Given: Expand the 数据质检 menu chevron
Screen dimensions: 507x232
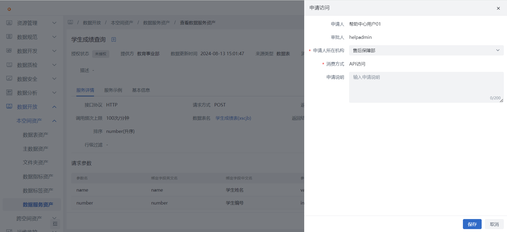Looking at the screenshot, I should [54, 65].
